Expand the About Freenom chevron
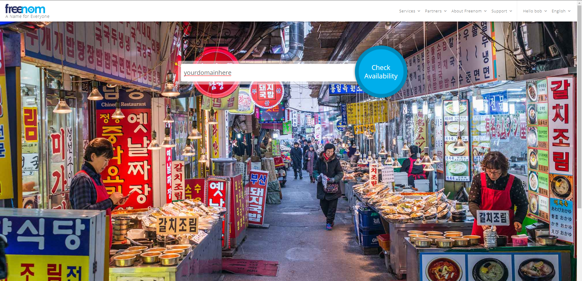The height and width of the screenshot is (281, 582). tap(485, 11)
